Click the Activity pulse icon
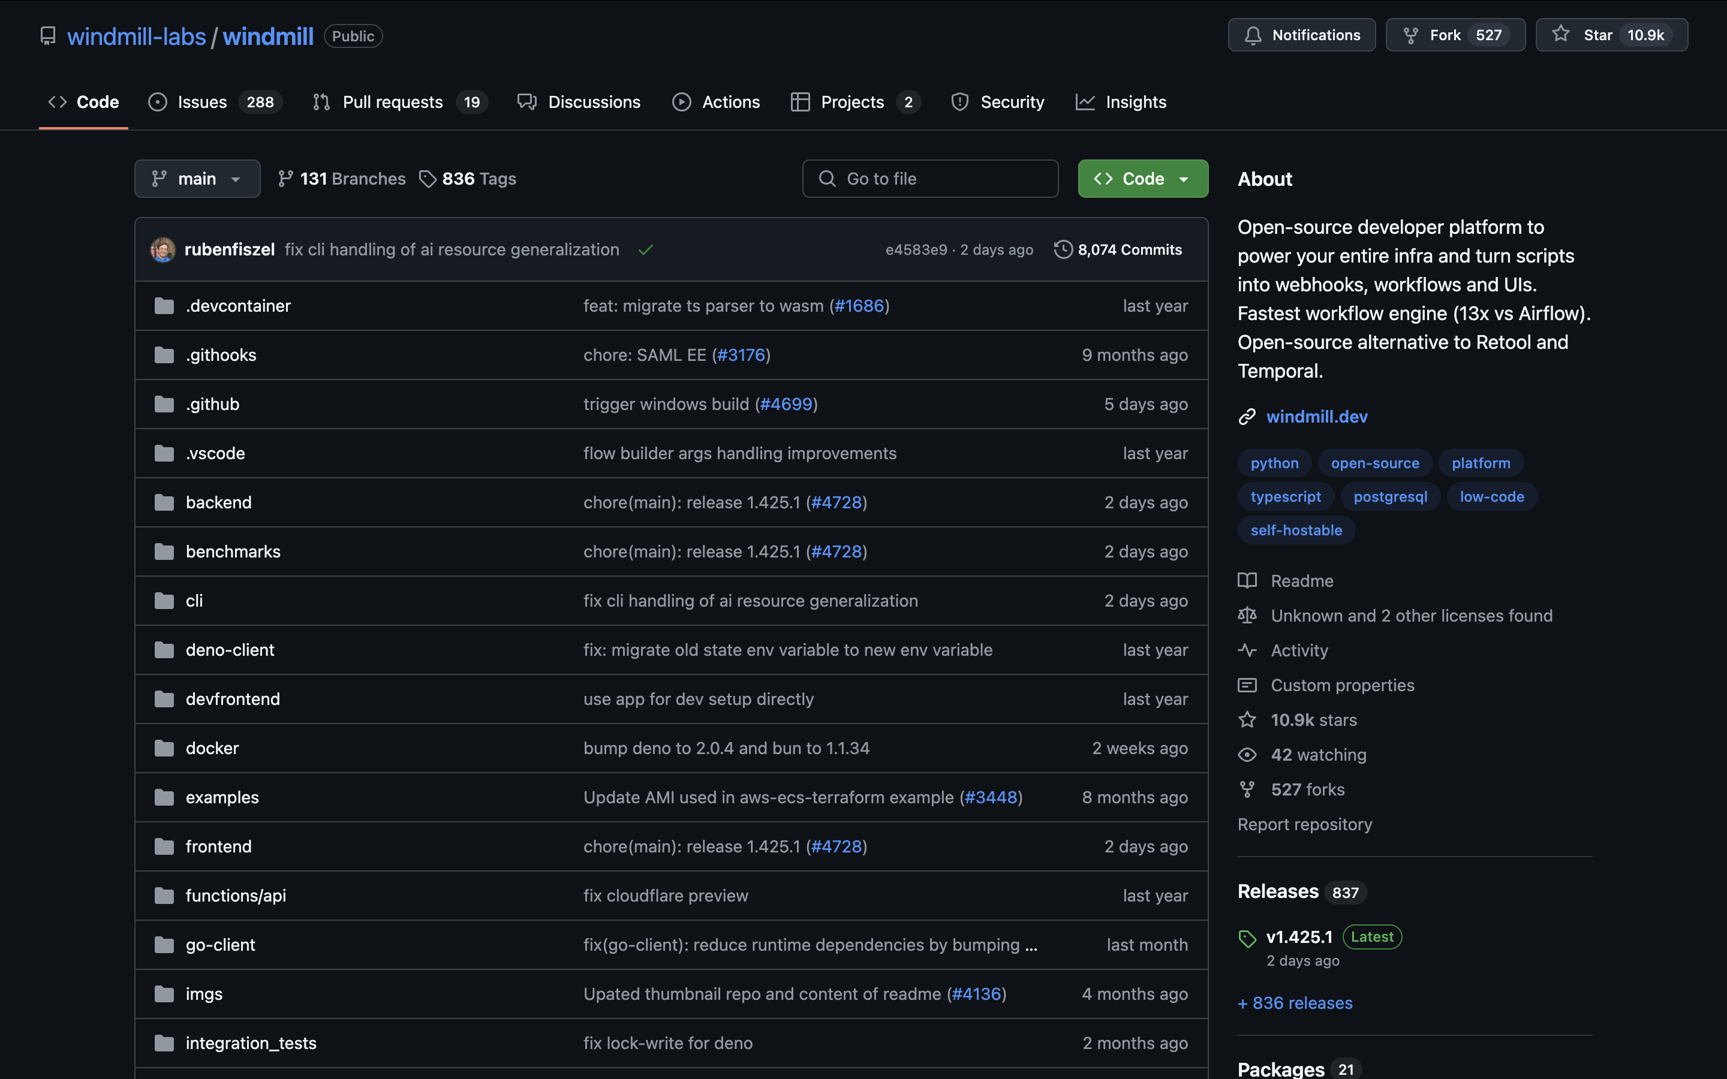This screenshot has width=1727, height=1079. 1247,650
